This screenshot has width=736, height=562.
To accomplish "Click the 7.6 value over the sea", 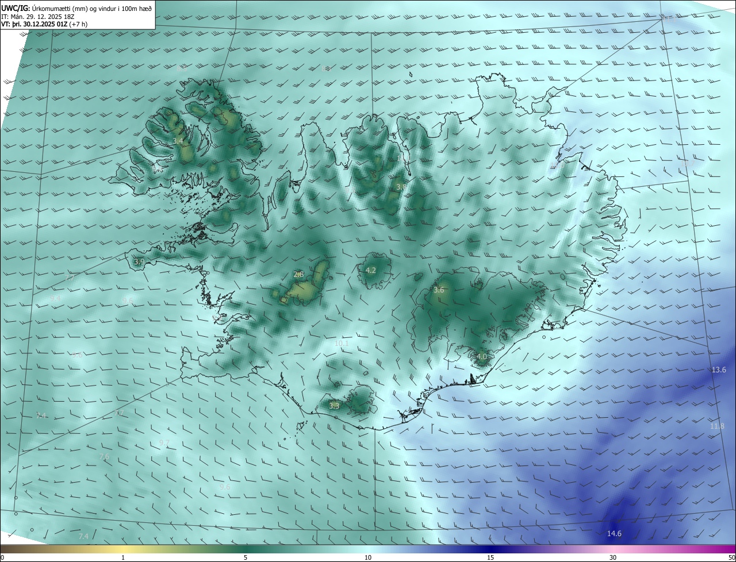I will pyautogui.click(x=104, y=457).
